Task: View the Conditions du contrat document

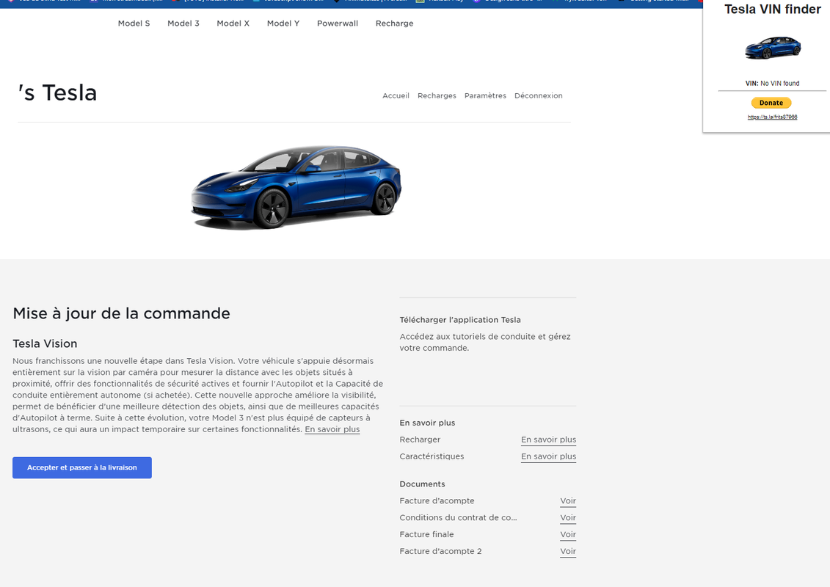Action: click(x=568, y=518)
